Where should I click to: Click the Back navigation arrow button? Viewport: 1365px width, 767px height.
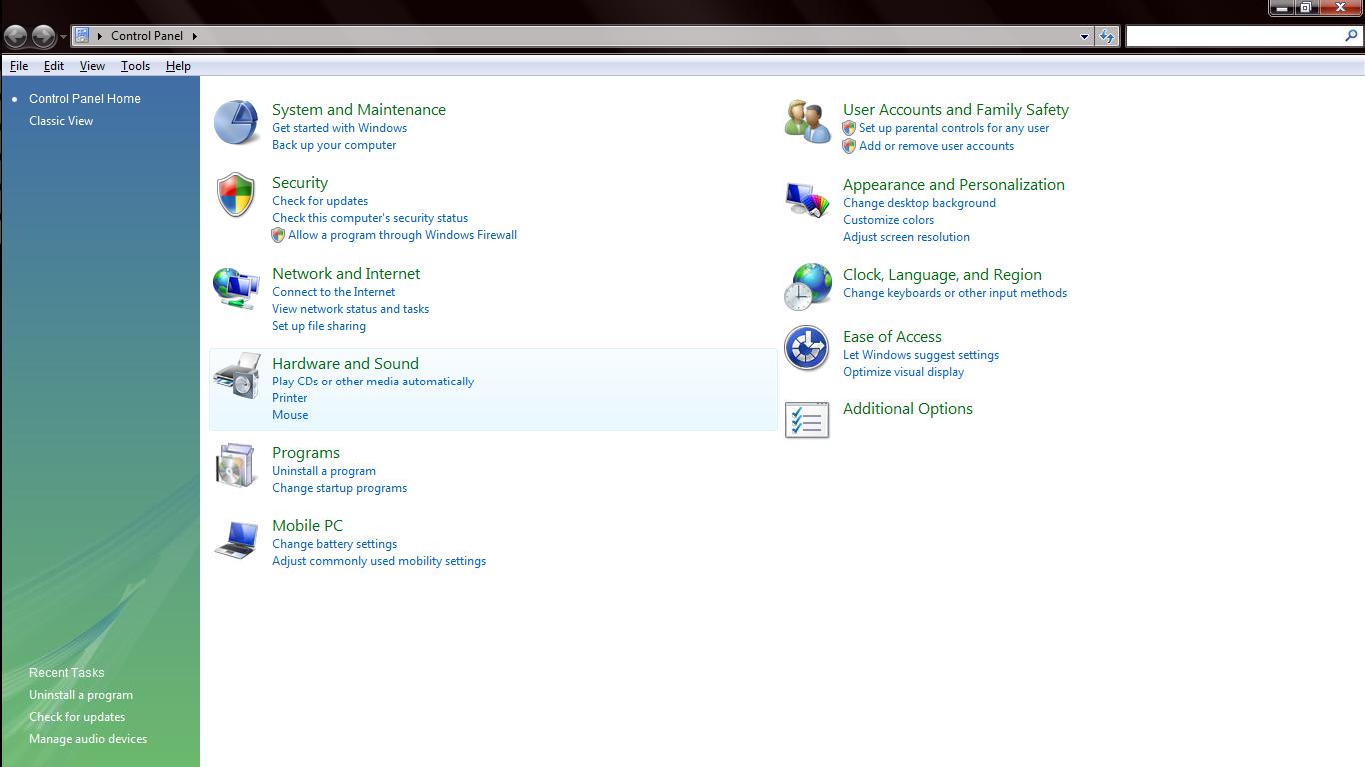coord(16,37)
